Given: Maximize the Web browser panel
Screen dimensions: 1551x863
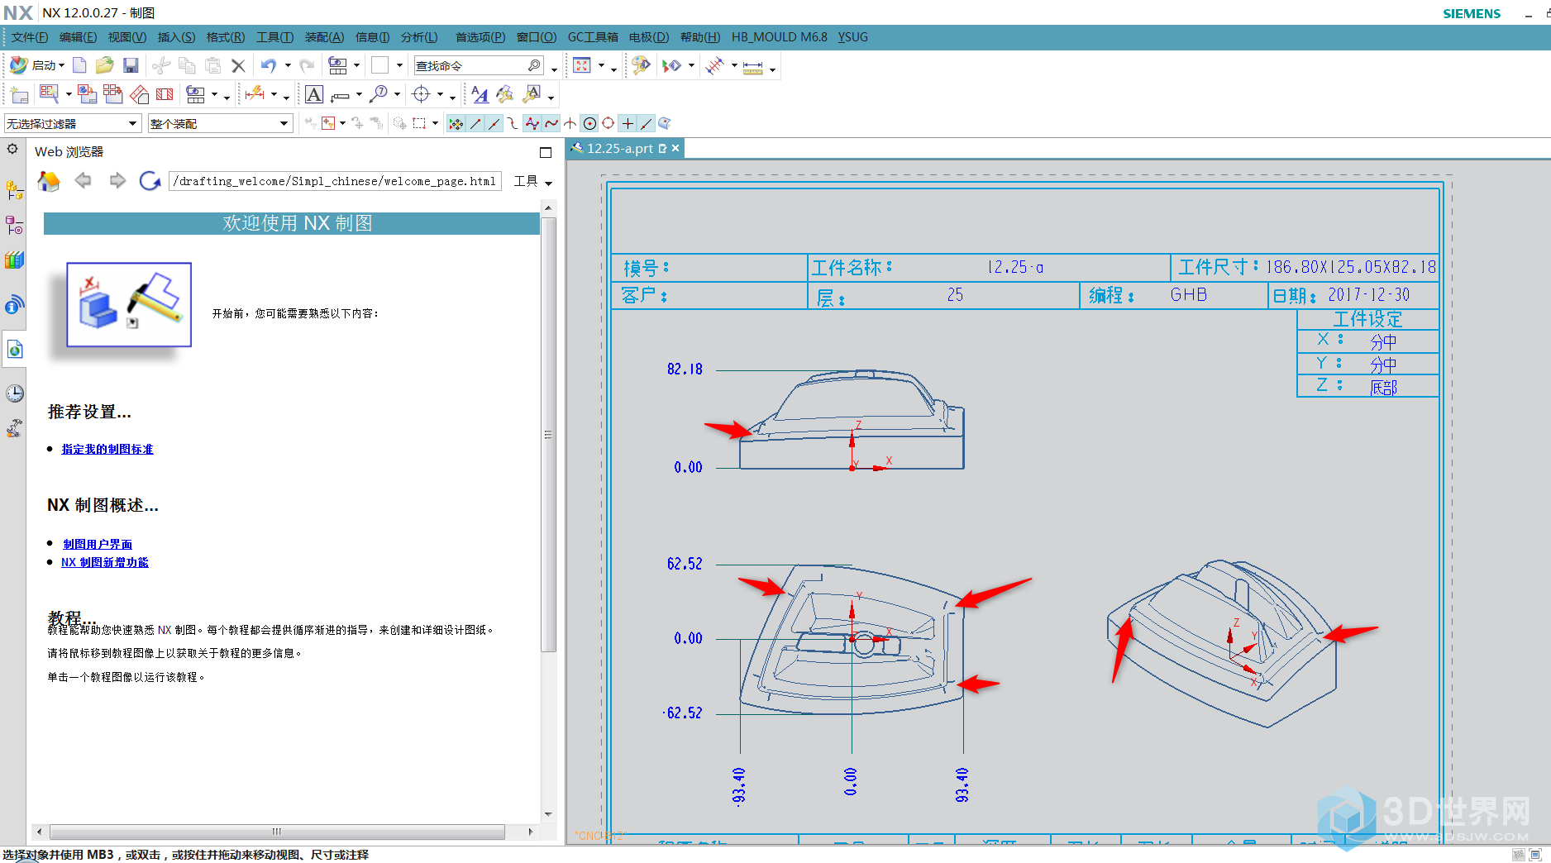Looking at the screenshot, I should click(546, 152).
